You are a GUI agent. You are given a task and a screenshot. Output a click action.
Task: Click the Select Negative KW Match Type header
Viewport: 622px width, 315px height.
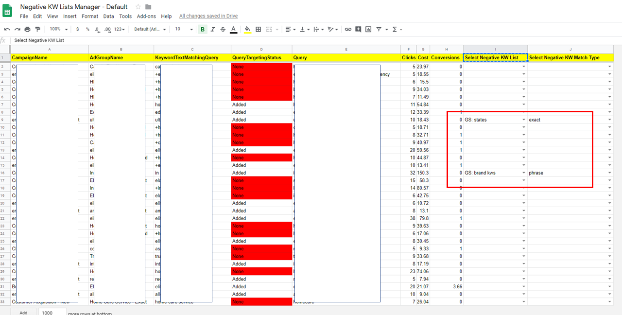[570, 57]
